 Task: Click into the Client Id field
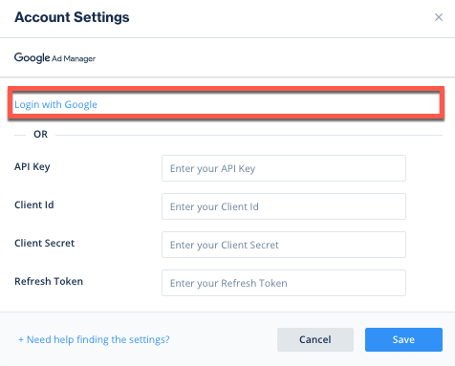tap(284, 206)
